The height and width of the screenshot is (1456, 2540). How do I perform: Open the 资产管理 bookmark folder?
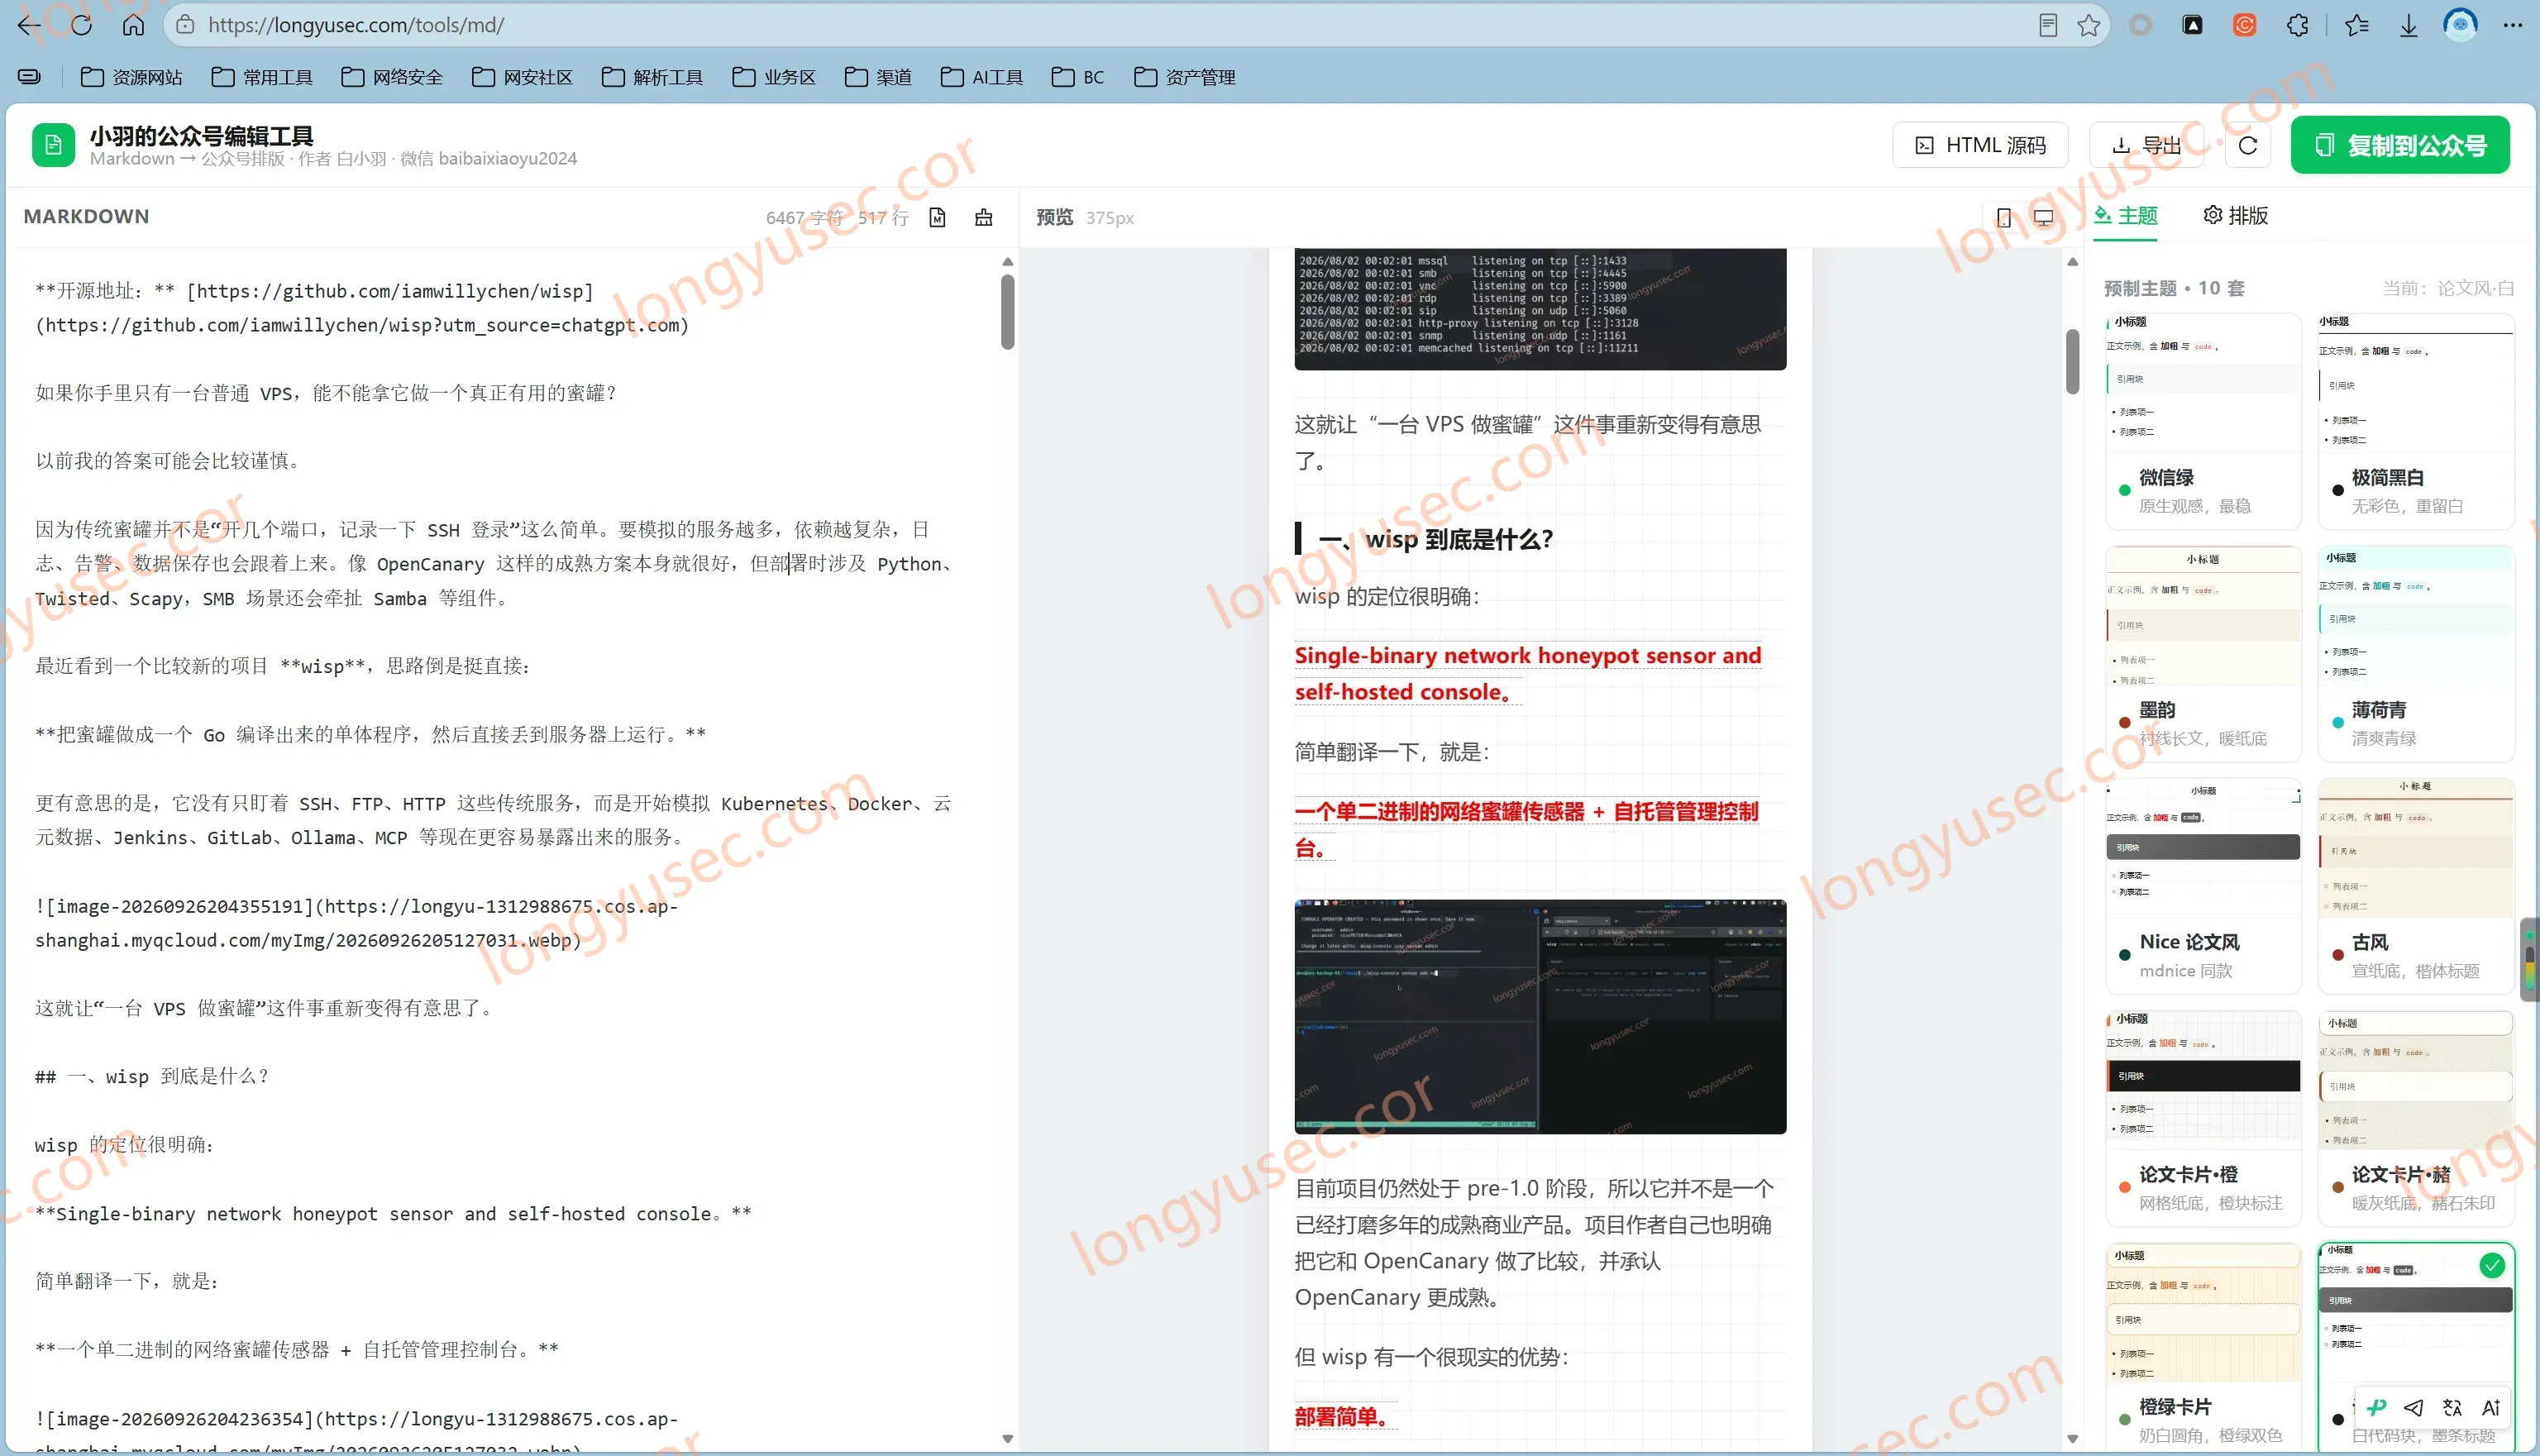point(1185,77)
